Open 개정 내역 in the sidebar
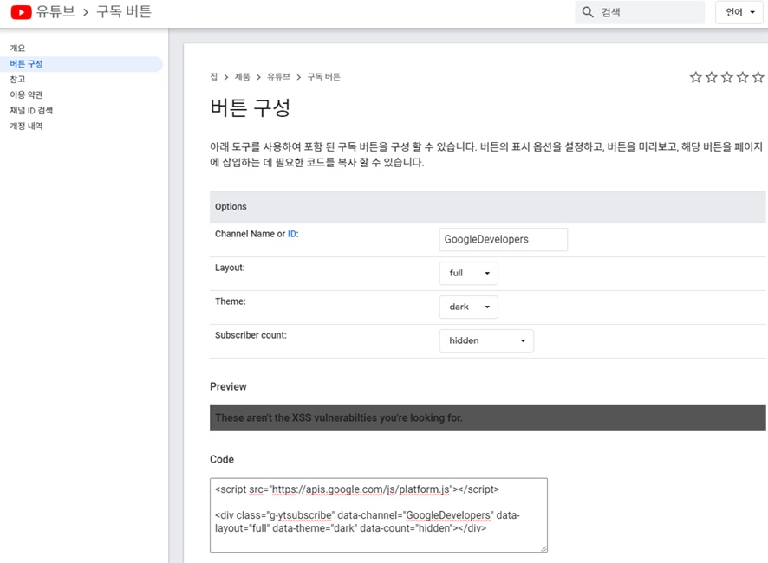Image resolution: width=768 pixels, height=563 pixels. click(27, 126)
